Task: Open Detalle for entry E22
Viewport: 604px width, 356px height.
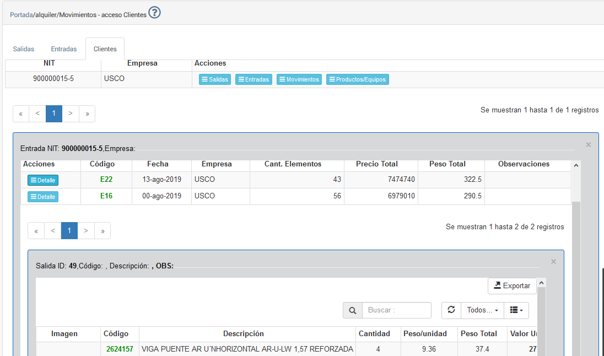Action: [43, 180]
